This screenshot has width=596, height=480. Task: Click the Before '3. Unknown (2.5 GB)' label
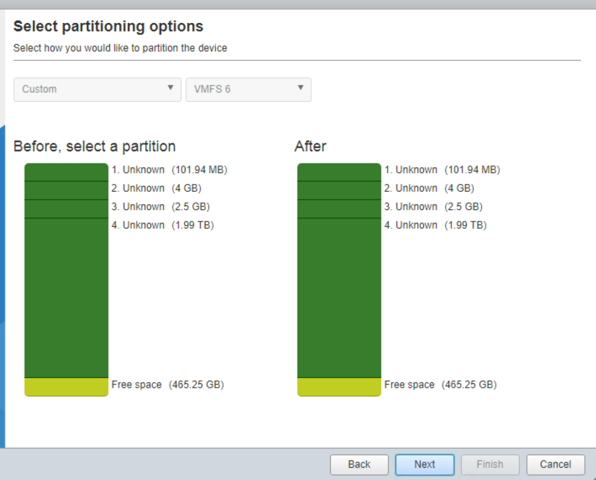point(161,207)
